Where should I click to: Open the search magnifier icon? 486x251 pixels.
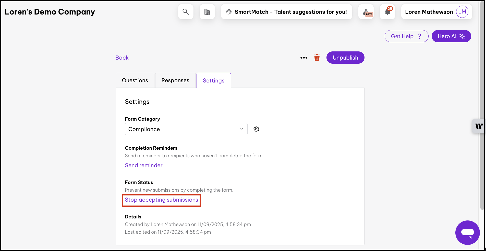pos(186,12)
